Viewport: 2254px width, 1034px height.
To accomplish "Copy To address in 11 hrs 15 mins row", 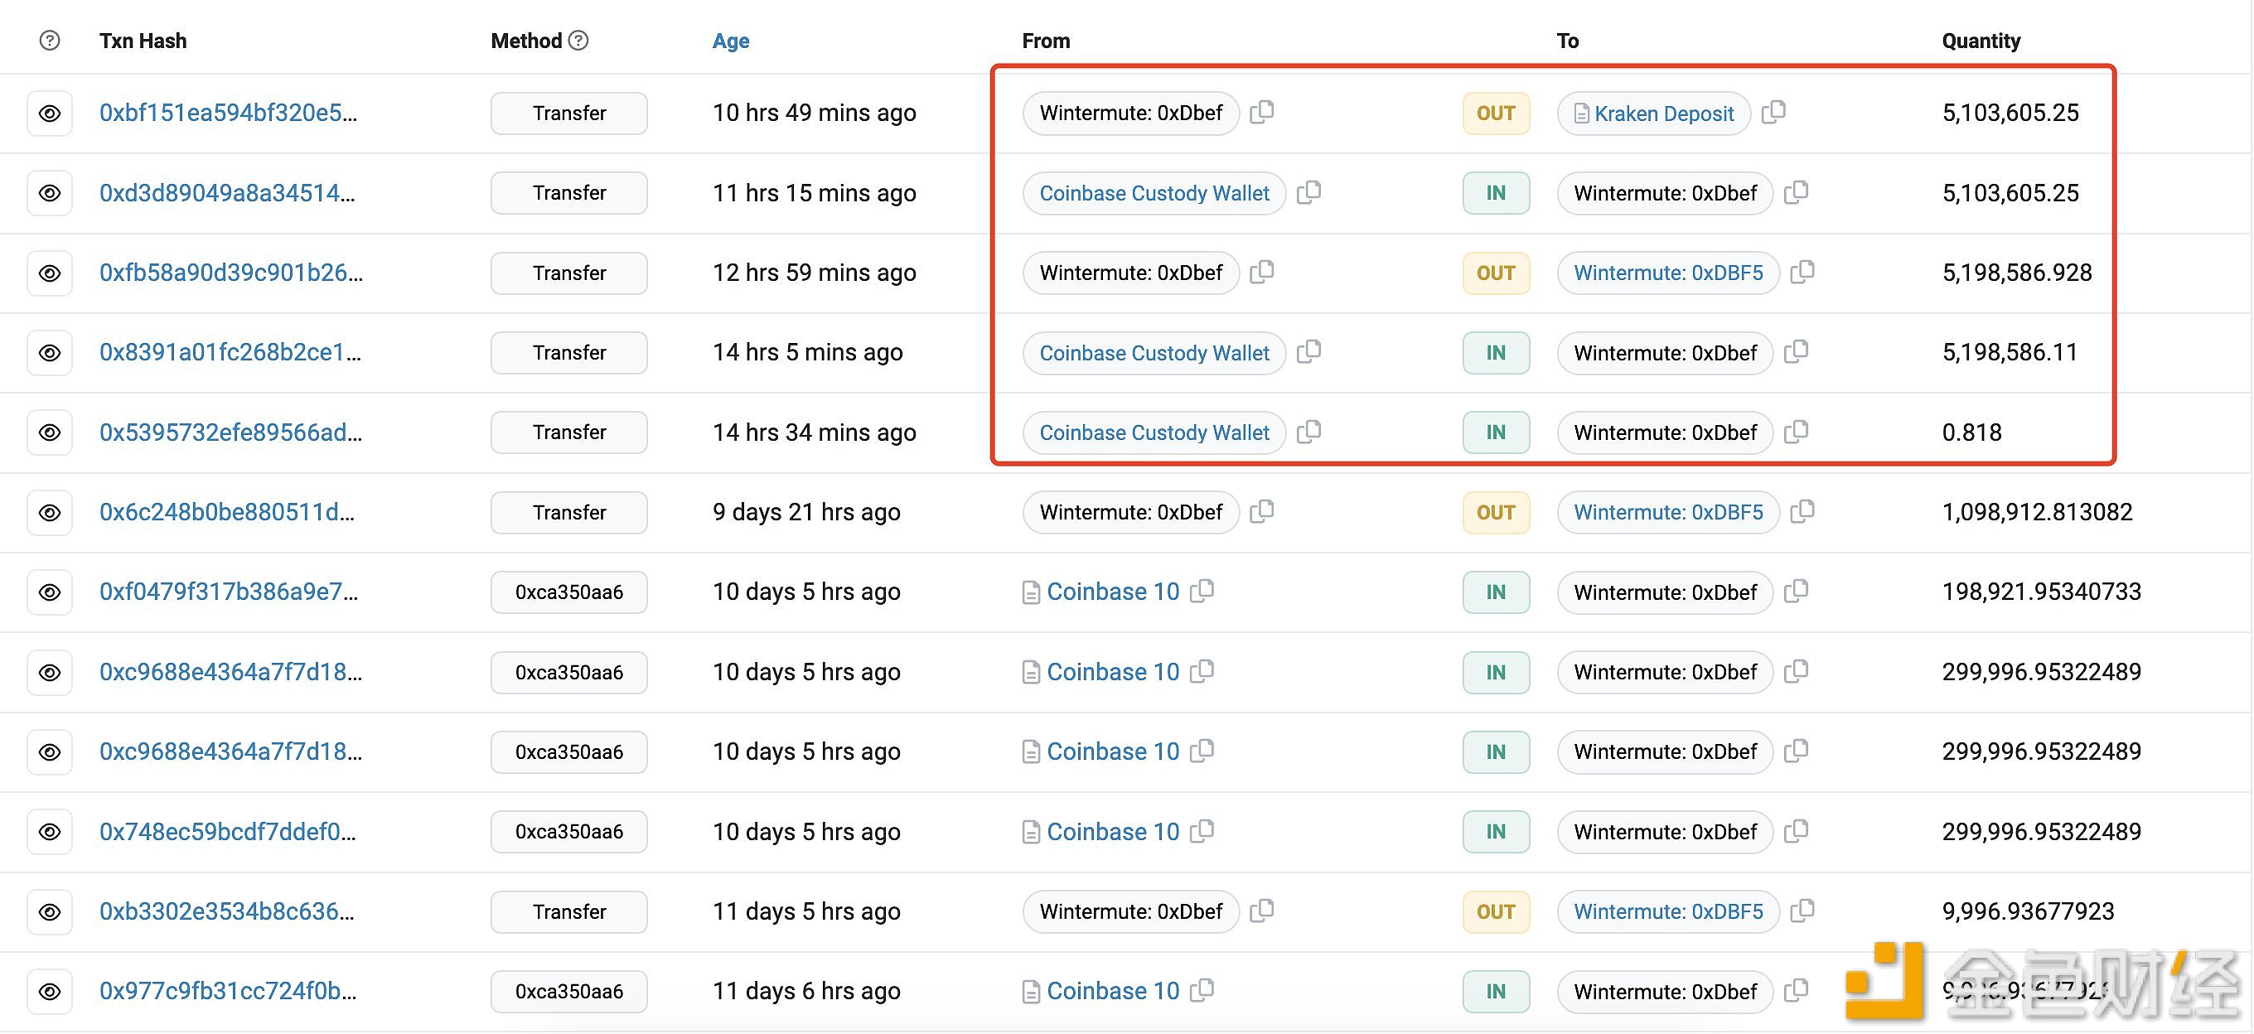I will coord(1797,191).
